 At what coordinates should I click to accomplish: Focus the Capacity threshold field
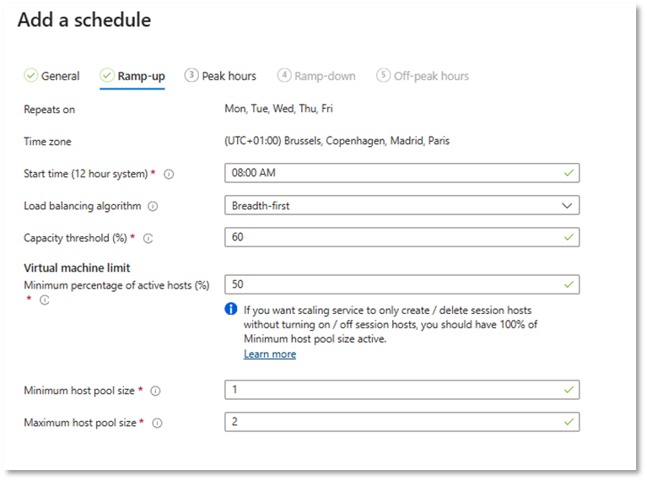(x=402, y=237)
